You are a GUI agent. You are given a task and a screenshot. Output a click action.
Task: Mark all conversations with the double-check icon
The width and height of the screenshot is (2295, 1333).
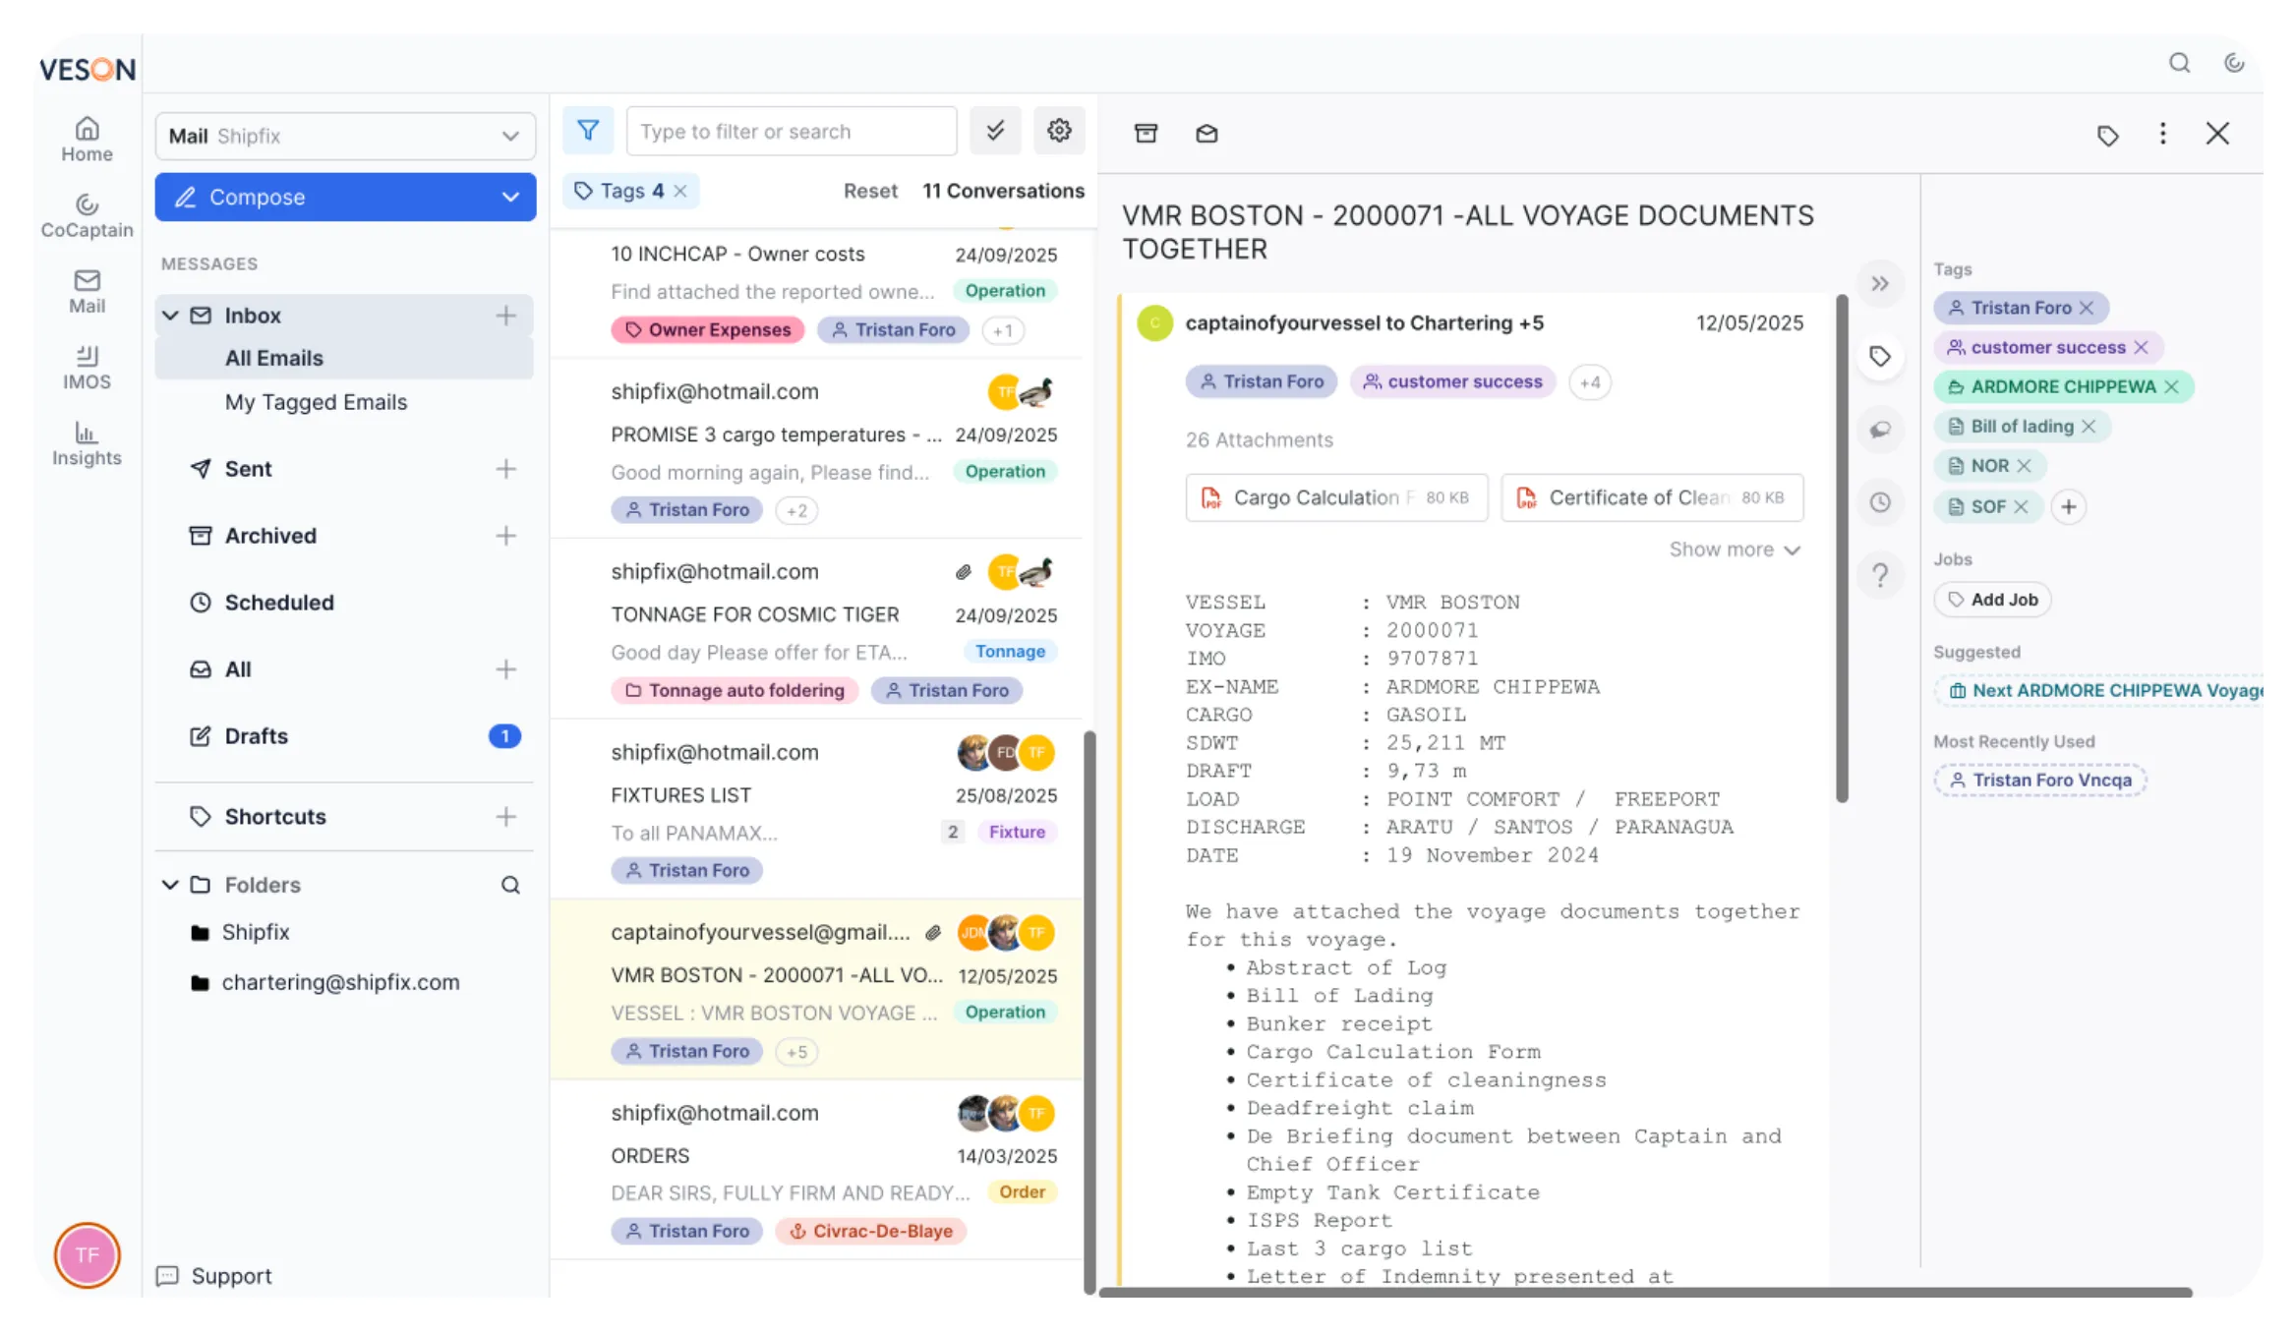click(x=995, y=131)
